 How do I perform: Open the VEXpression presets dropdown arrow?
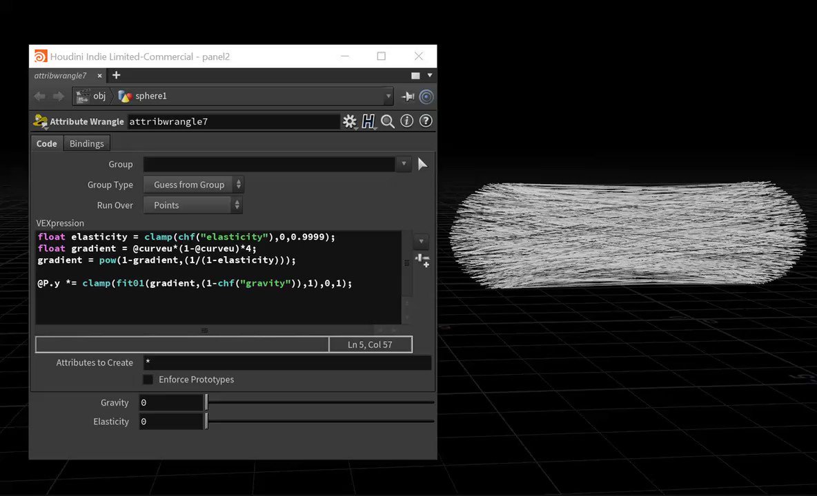421,242
